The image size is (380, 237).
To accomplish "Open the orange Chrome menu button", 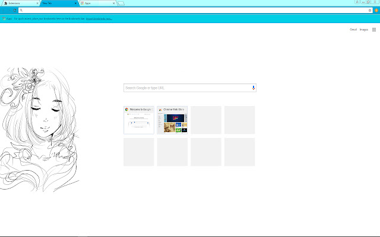I will click(376, 11).
